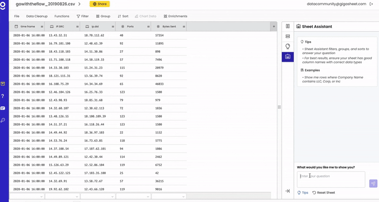379x202 pixels.
Task: Open the IP.SRC column menu
Action: 77,26
